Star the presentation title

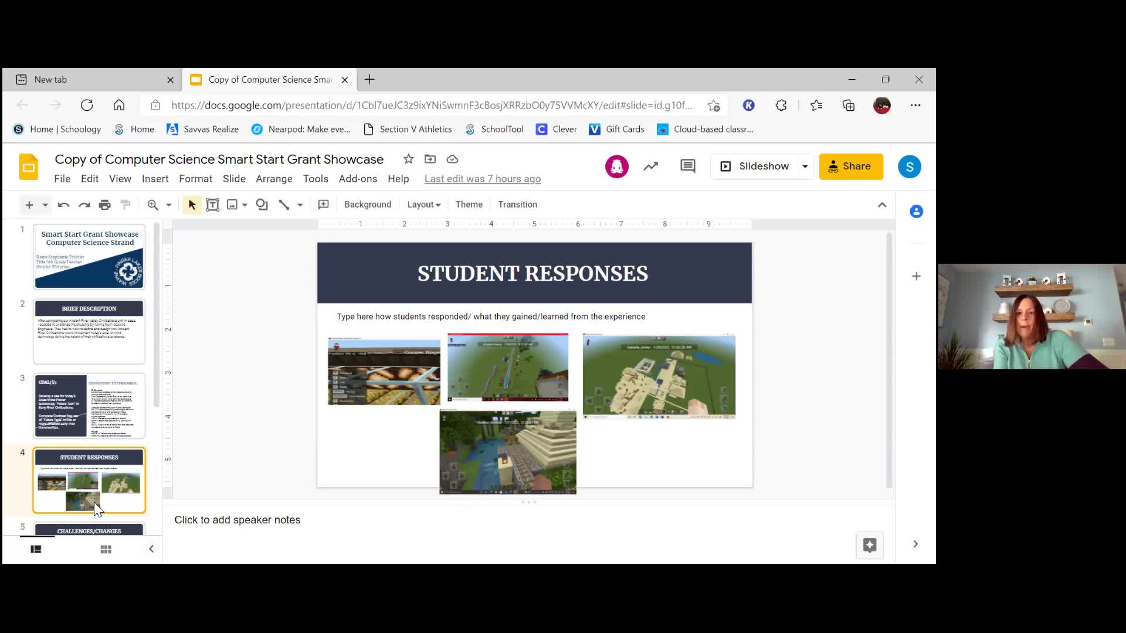(x=408, y=159)
